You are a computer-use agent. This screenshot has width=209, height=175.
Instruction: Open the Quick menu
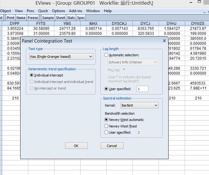click(43, 11)
